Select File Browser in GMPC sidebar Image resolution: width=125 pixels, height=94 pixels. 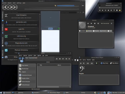(x=27, y=69)
